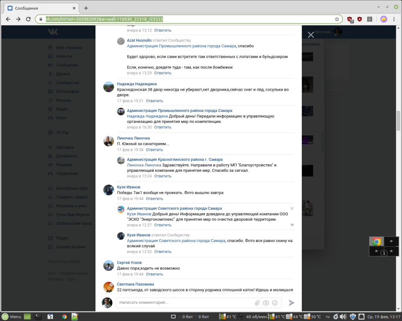Click the attach file paperclip icon
This screenshot has width=402, height=321.
pos(258,303)
